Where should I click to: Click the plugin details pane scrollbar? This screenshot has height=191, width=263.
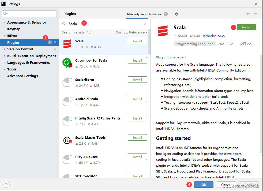tap(261, 104)
